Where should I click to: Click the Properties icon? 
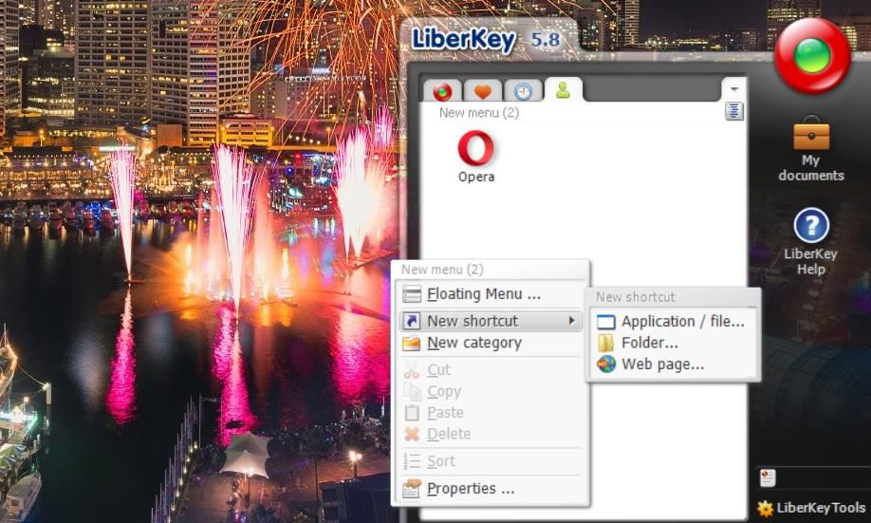[x=412, y=489]
